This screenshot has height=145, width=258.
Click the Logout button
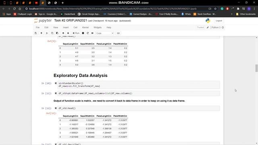click(219, 21)
